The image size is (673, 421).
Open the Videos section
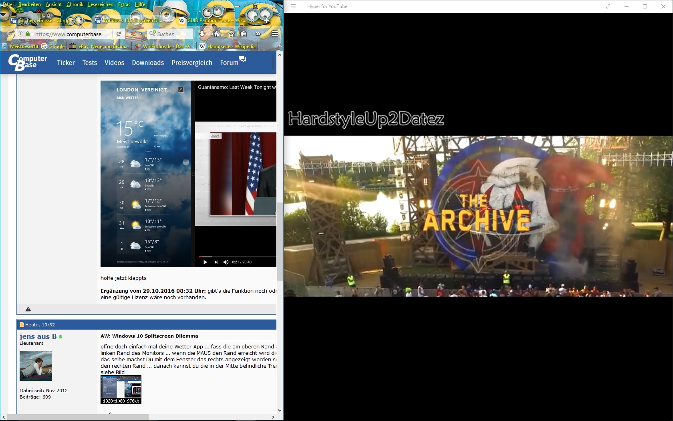click(114, 63)
